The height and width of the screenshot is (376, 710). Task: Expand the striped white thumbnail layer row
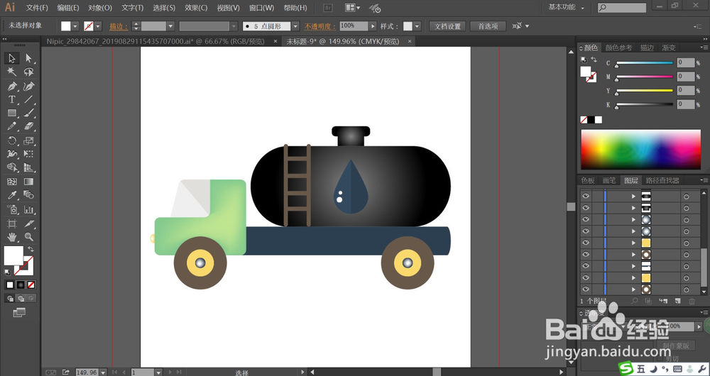pyautogui.click(x=634, y=265)
